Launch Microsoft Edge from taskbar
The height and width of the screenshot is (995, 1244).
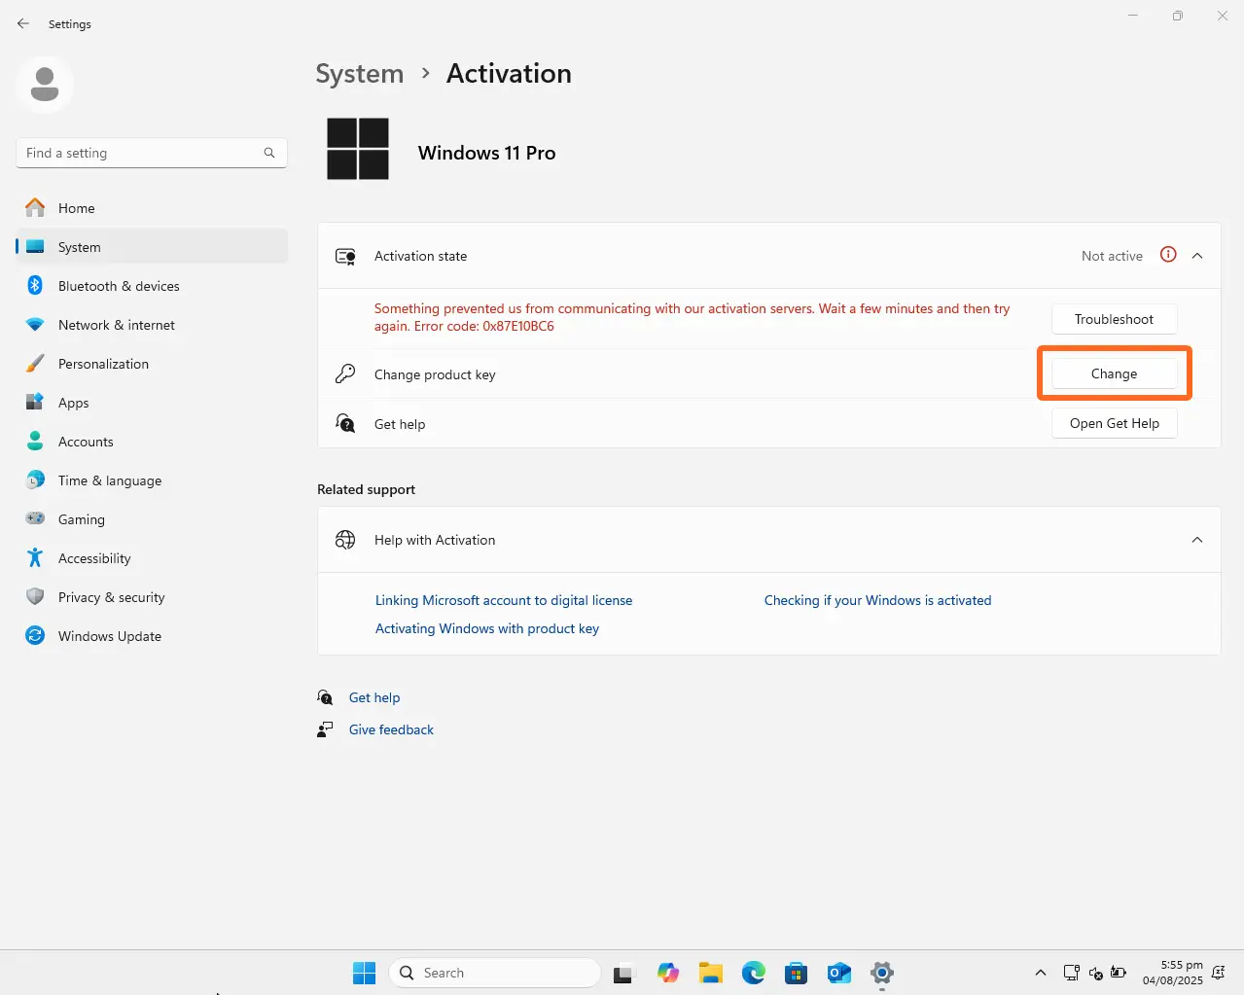[754, 973]
